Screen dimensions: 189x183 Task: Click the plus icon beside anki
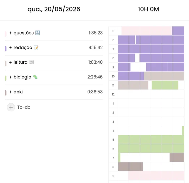tap(11, 92)
